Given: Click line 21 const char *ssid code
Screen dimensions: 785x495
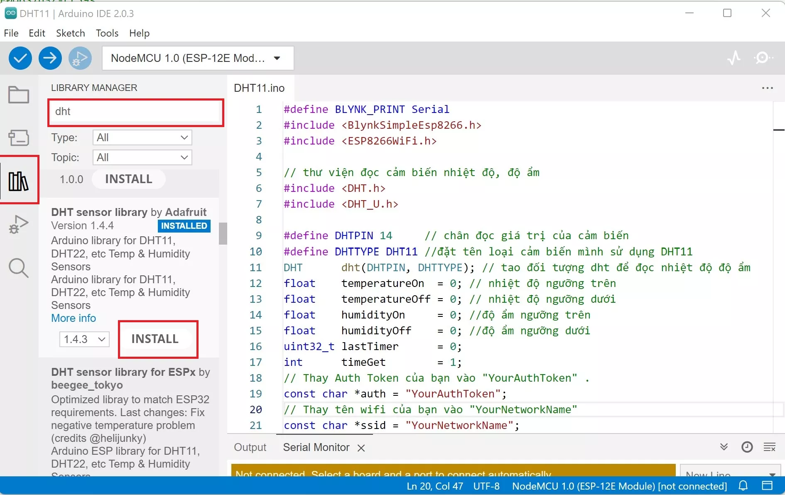Looking at the screenshot, I should 402,425.
